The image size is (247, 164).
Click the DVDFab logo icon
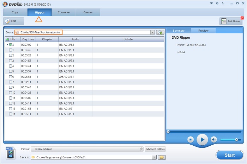5,4
